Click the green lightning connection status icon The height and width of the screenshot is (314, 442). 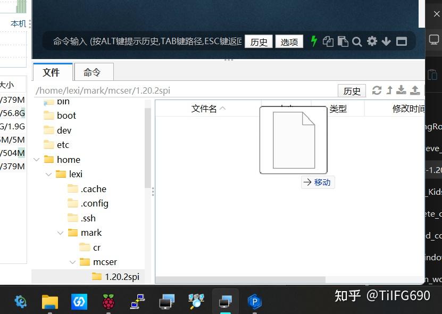click(x=314, y=41)
